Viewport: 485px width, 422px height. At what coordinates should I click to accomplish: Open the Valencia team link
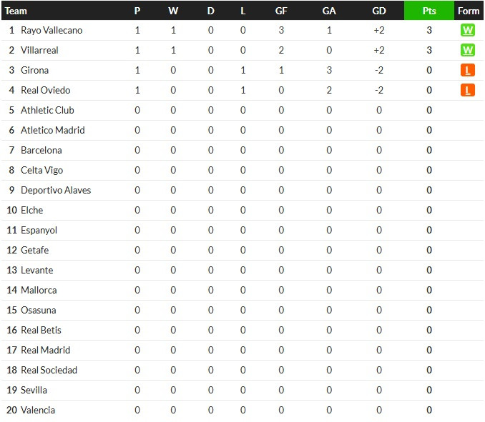tap(38, 410)
